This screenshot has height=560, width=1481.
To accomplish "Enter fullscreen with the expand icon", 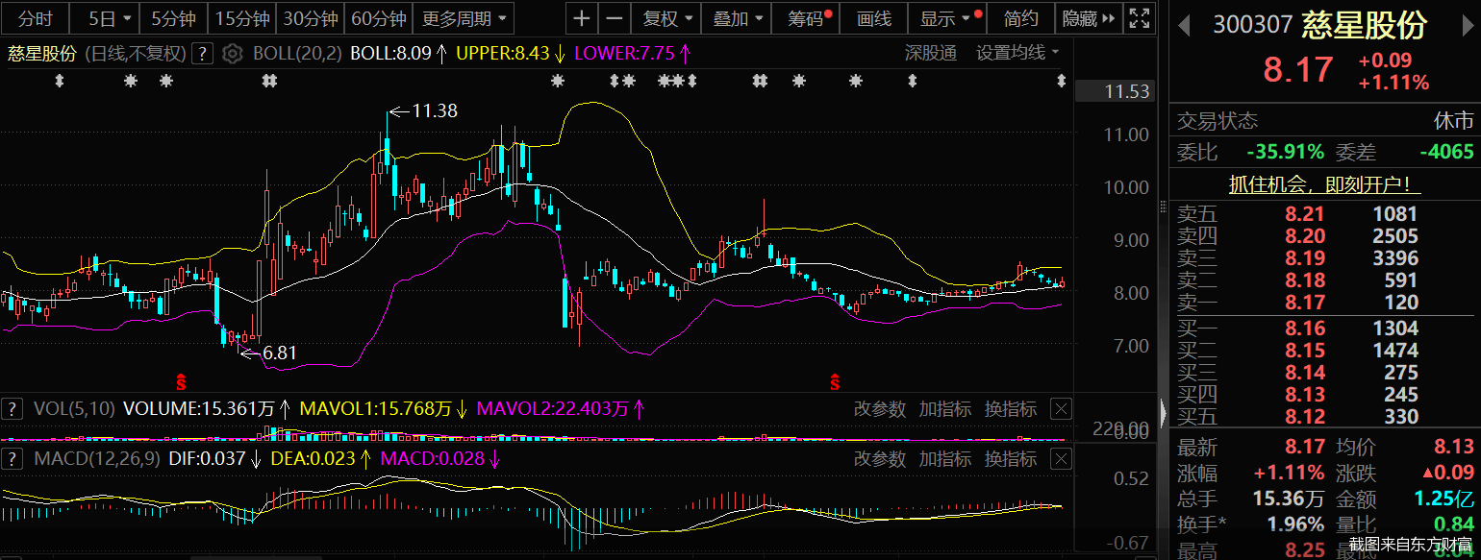I will tap(1140, 18).
